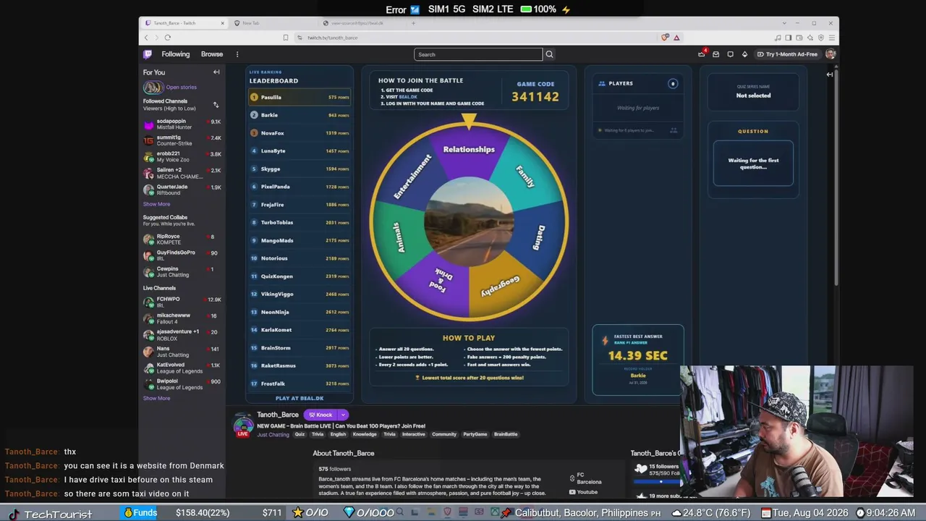926x521 pixels.
Task: Close the Tanoth_Barce Twitch tab
Action: coord(222,23)
